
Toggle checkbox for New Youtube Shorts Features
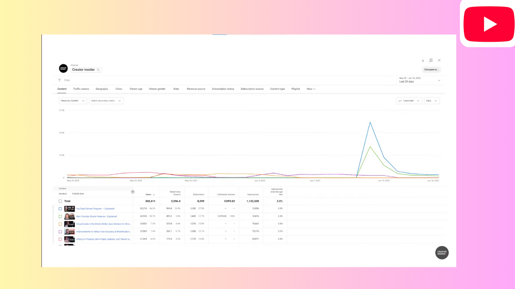coord(60,216)
